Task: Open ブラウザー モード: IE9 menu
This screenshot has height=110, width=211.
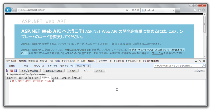Action: pos(111,61)
